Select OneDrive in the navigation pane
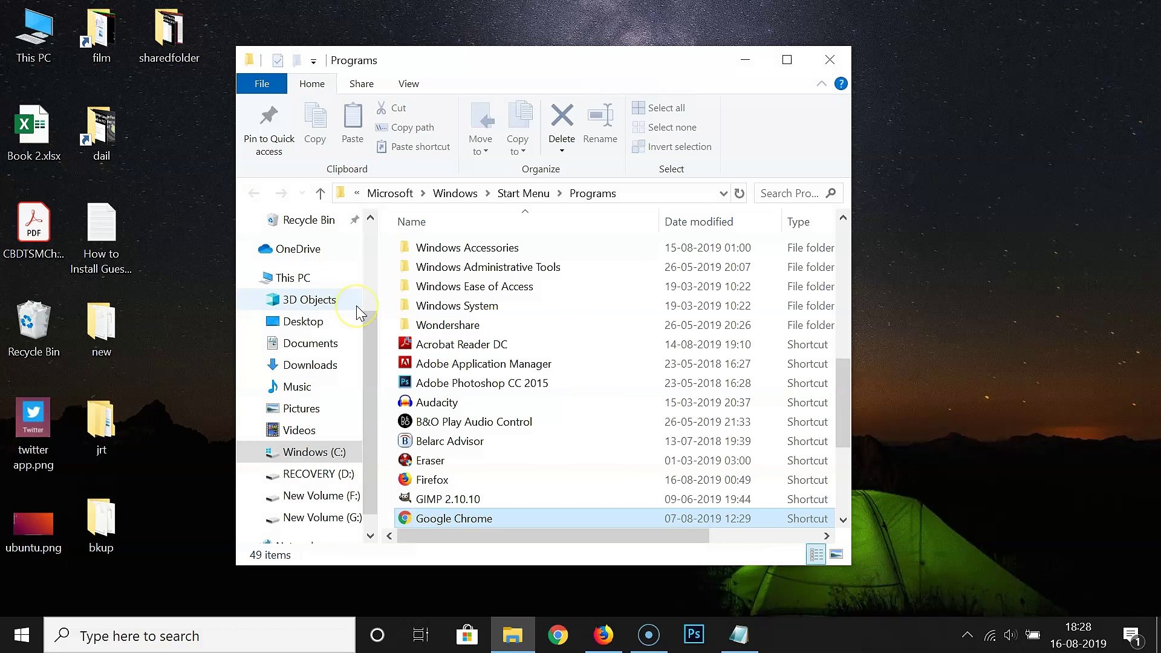1161x653 pixels. 298,249
